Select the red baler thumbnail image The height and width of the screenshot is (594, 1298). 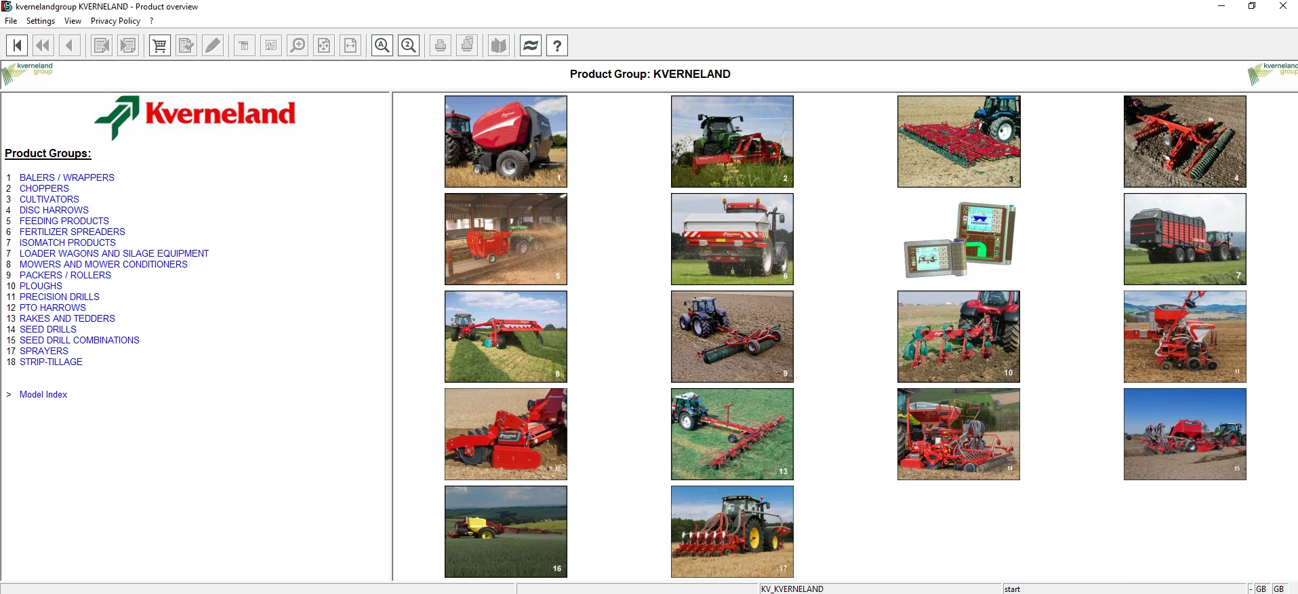click(x=506, y=142)
